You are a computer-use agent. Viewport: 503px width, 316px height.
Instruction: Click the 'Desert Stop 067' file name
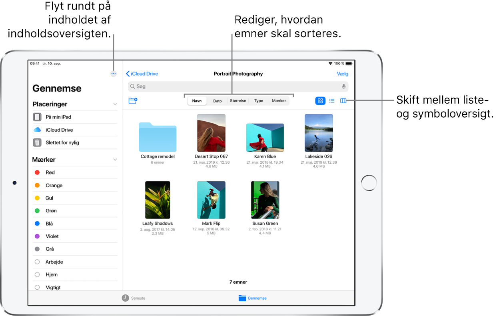[x=211, y=156]
